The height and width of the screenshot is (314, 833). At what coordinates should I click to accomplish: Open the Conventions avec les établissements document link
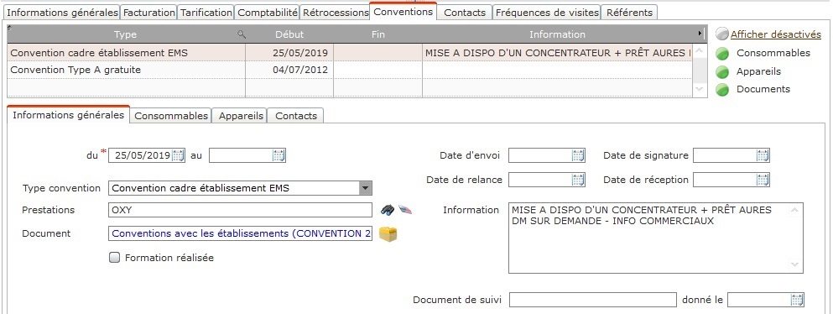pos(242,233)
